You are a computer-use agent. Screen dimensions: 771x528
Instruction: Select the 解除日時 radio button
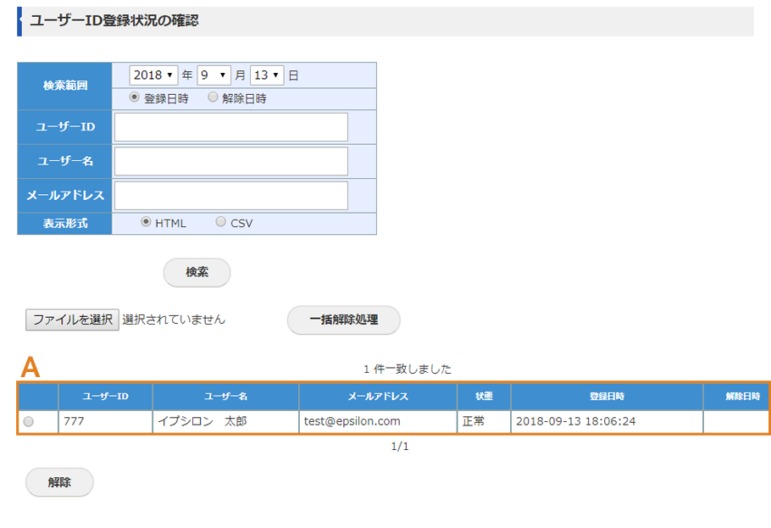[x=213, y=97]
